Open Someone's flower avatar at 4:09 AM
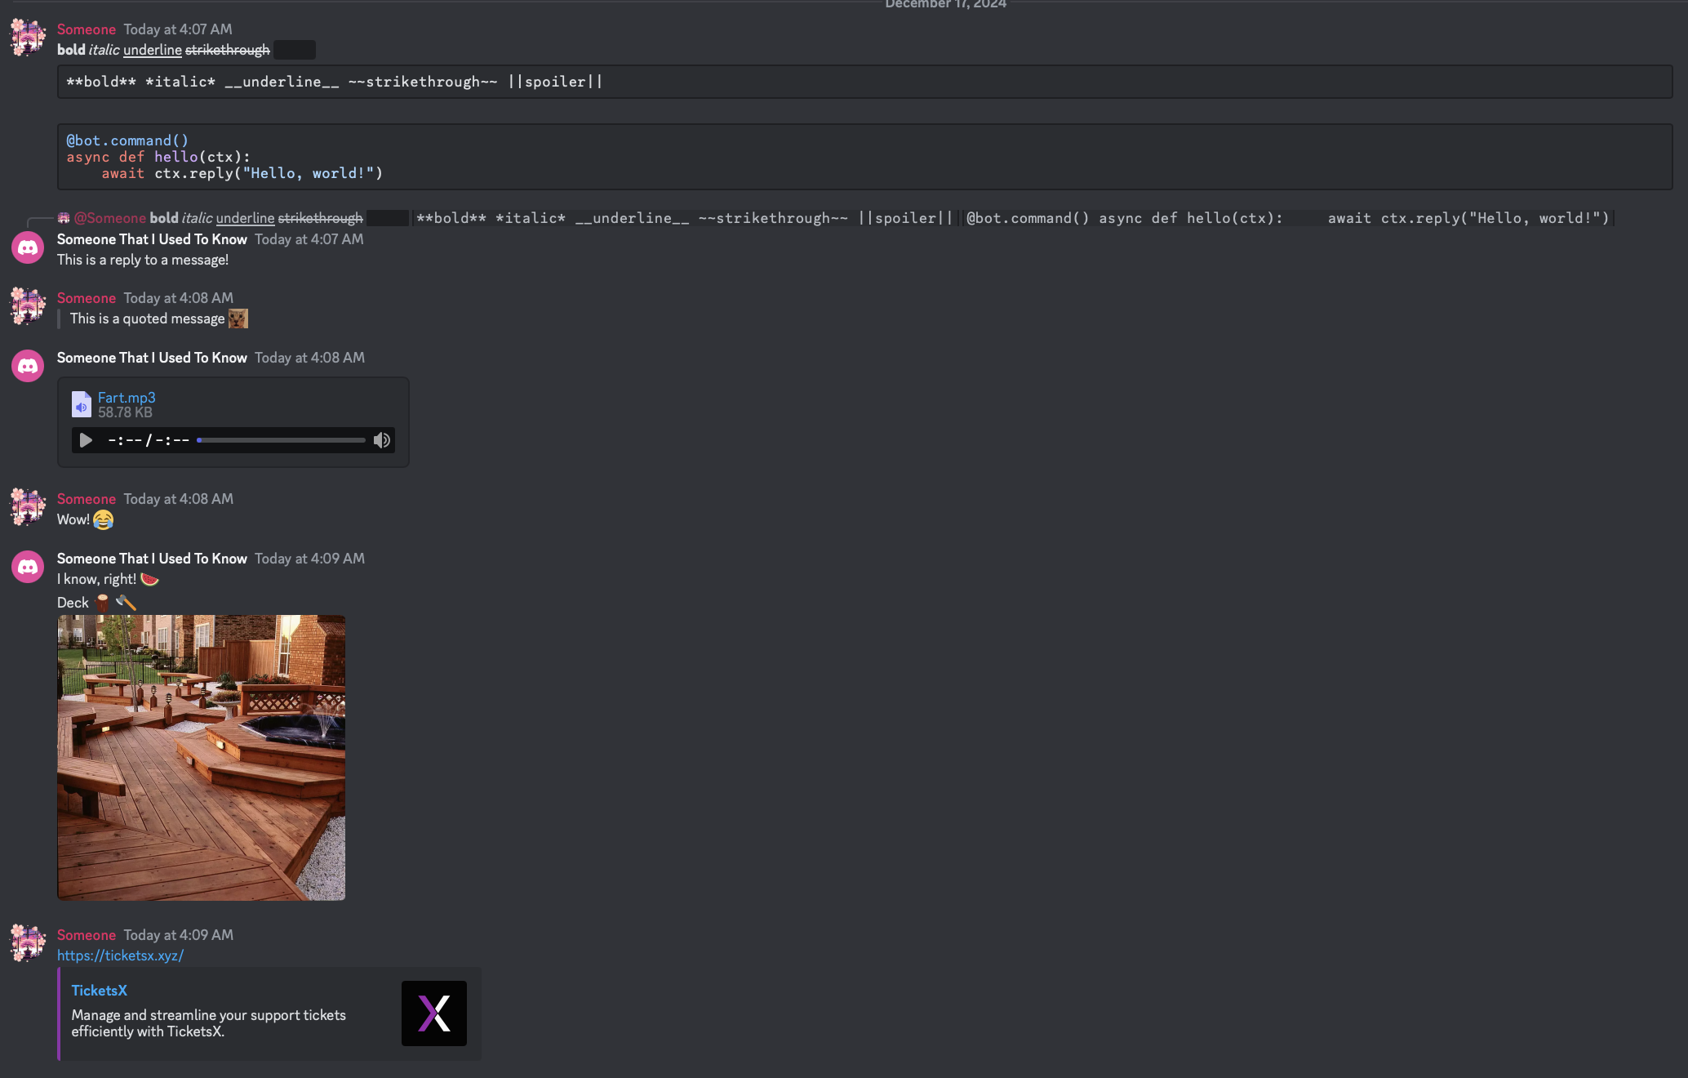Image resolution: width=1688 pixels, height=1078 pixels. point(28,943)
